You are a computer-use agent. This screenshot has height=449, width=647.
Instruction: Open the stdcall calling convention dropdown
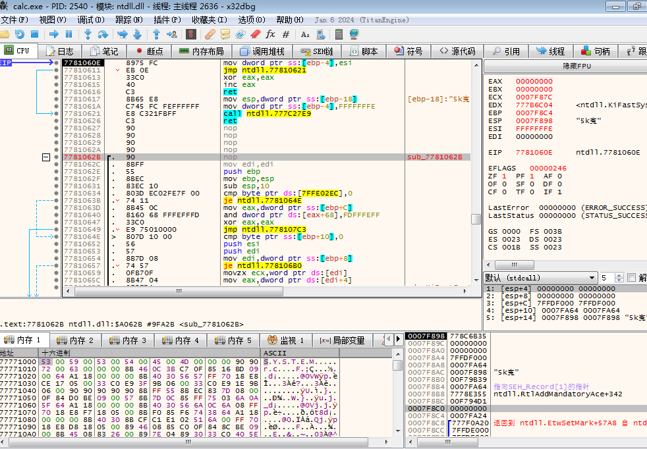pyautogui.click(x=541, y=278)
